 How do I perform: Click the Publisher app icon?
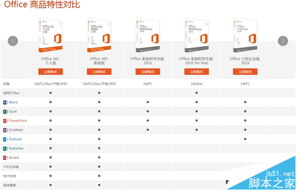coord(5,149)
